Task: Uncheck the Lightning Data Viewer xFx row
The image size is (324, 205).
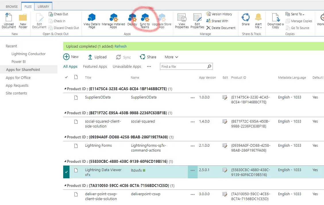Action: pos(66,172)
